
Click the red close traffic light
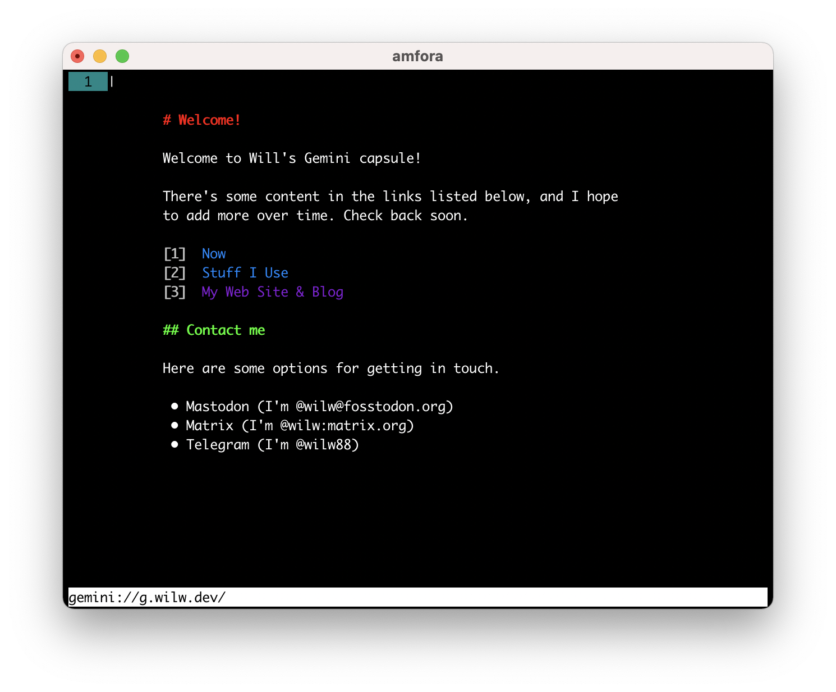[x=78, y=56]
